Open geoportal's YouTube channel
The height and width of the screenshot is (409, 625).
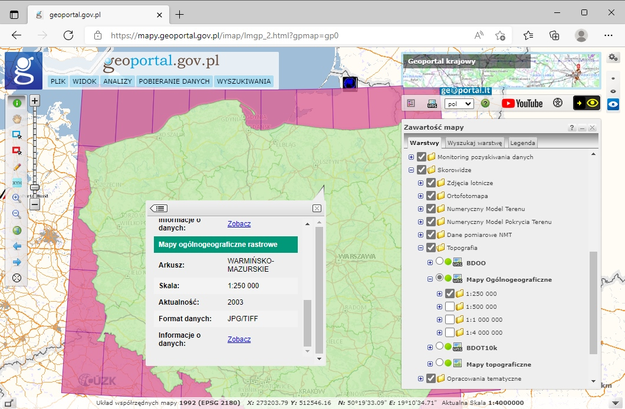[522, 103]
